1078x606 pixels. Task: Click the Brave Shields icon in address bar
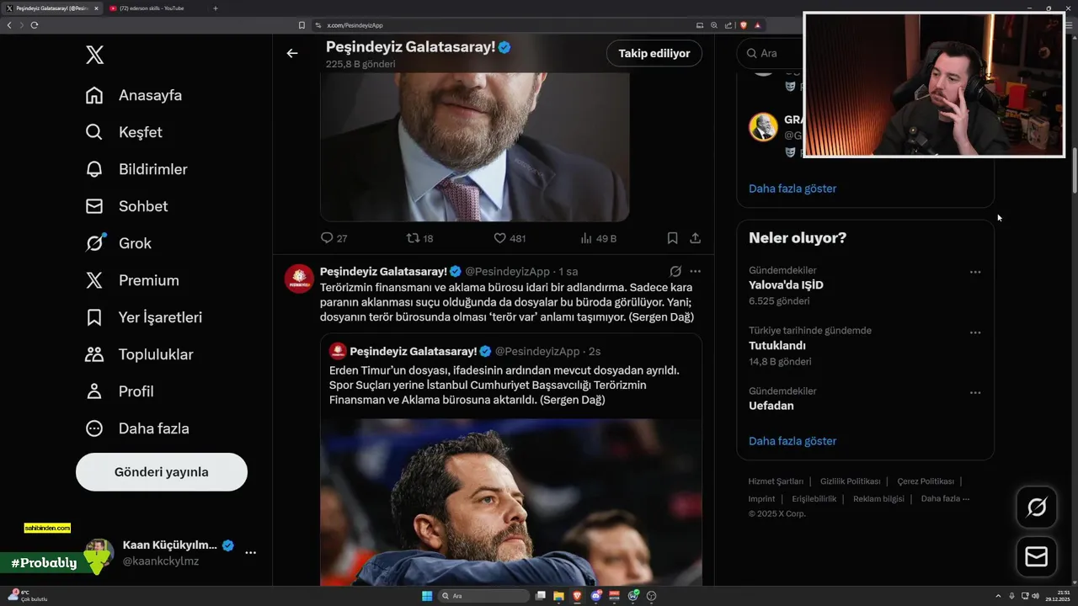coord(744,25)
